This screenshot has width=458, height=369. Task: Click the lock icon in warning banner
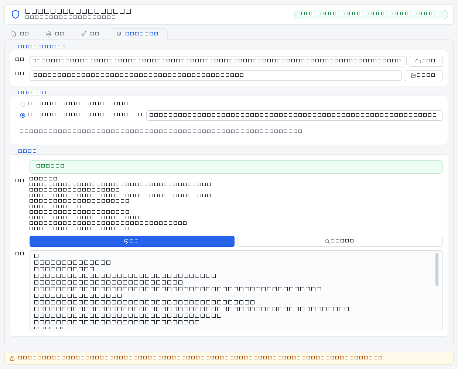12,358
